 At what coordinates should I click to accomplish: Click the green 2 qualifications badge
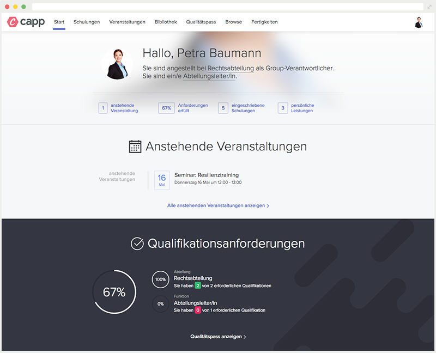pos(198,285)
